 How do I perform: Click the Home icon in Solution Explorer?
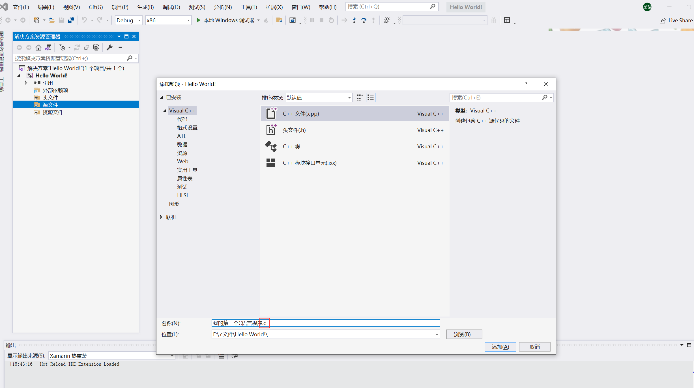tap(38, 47)
